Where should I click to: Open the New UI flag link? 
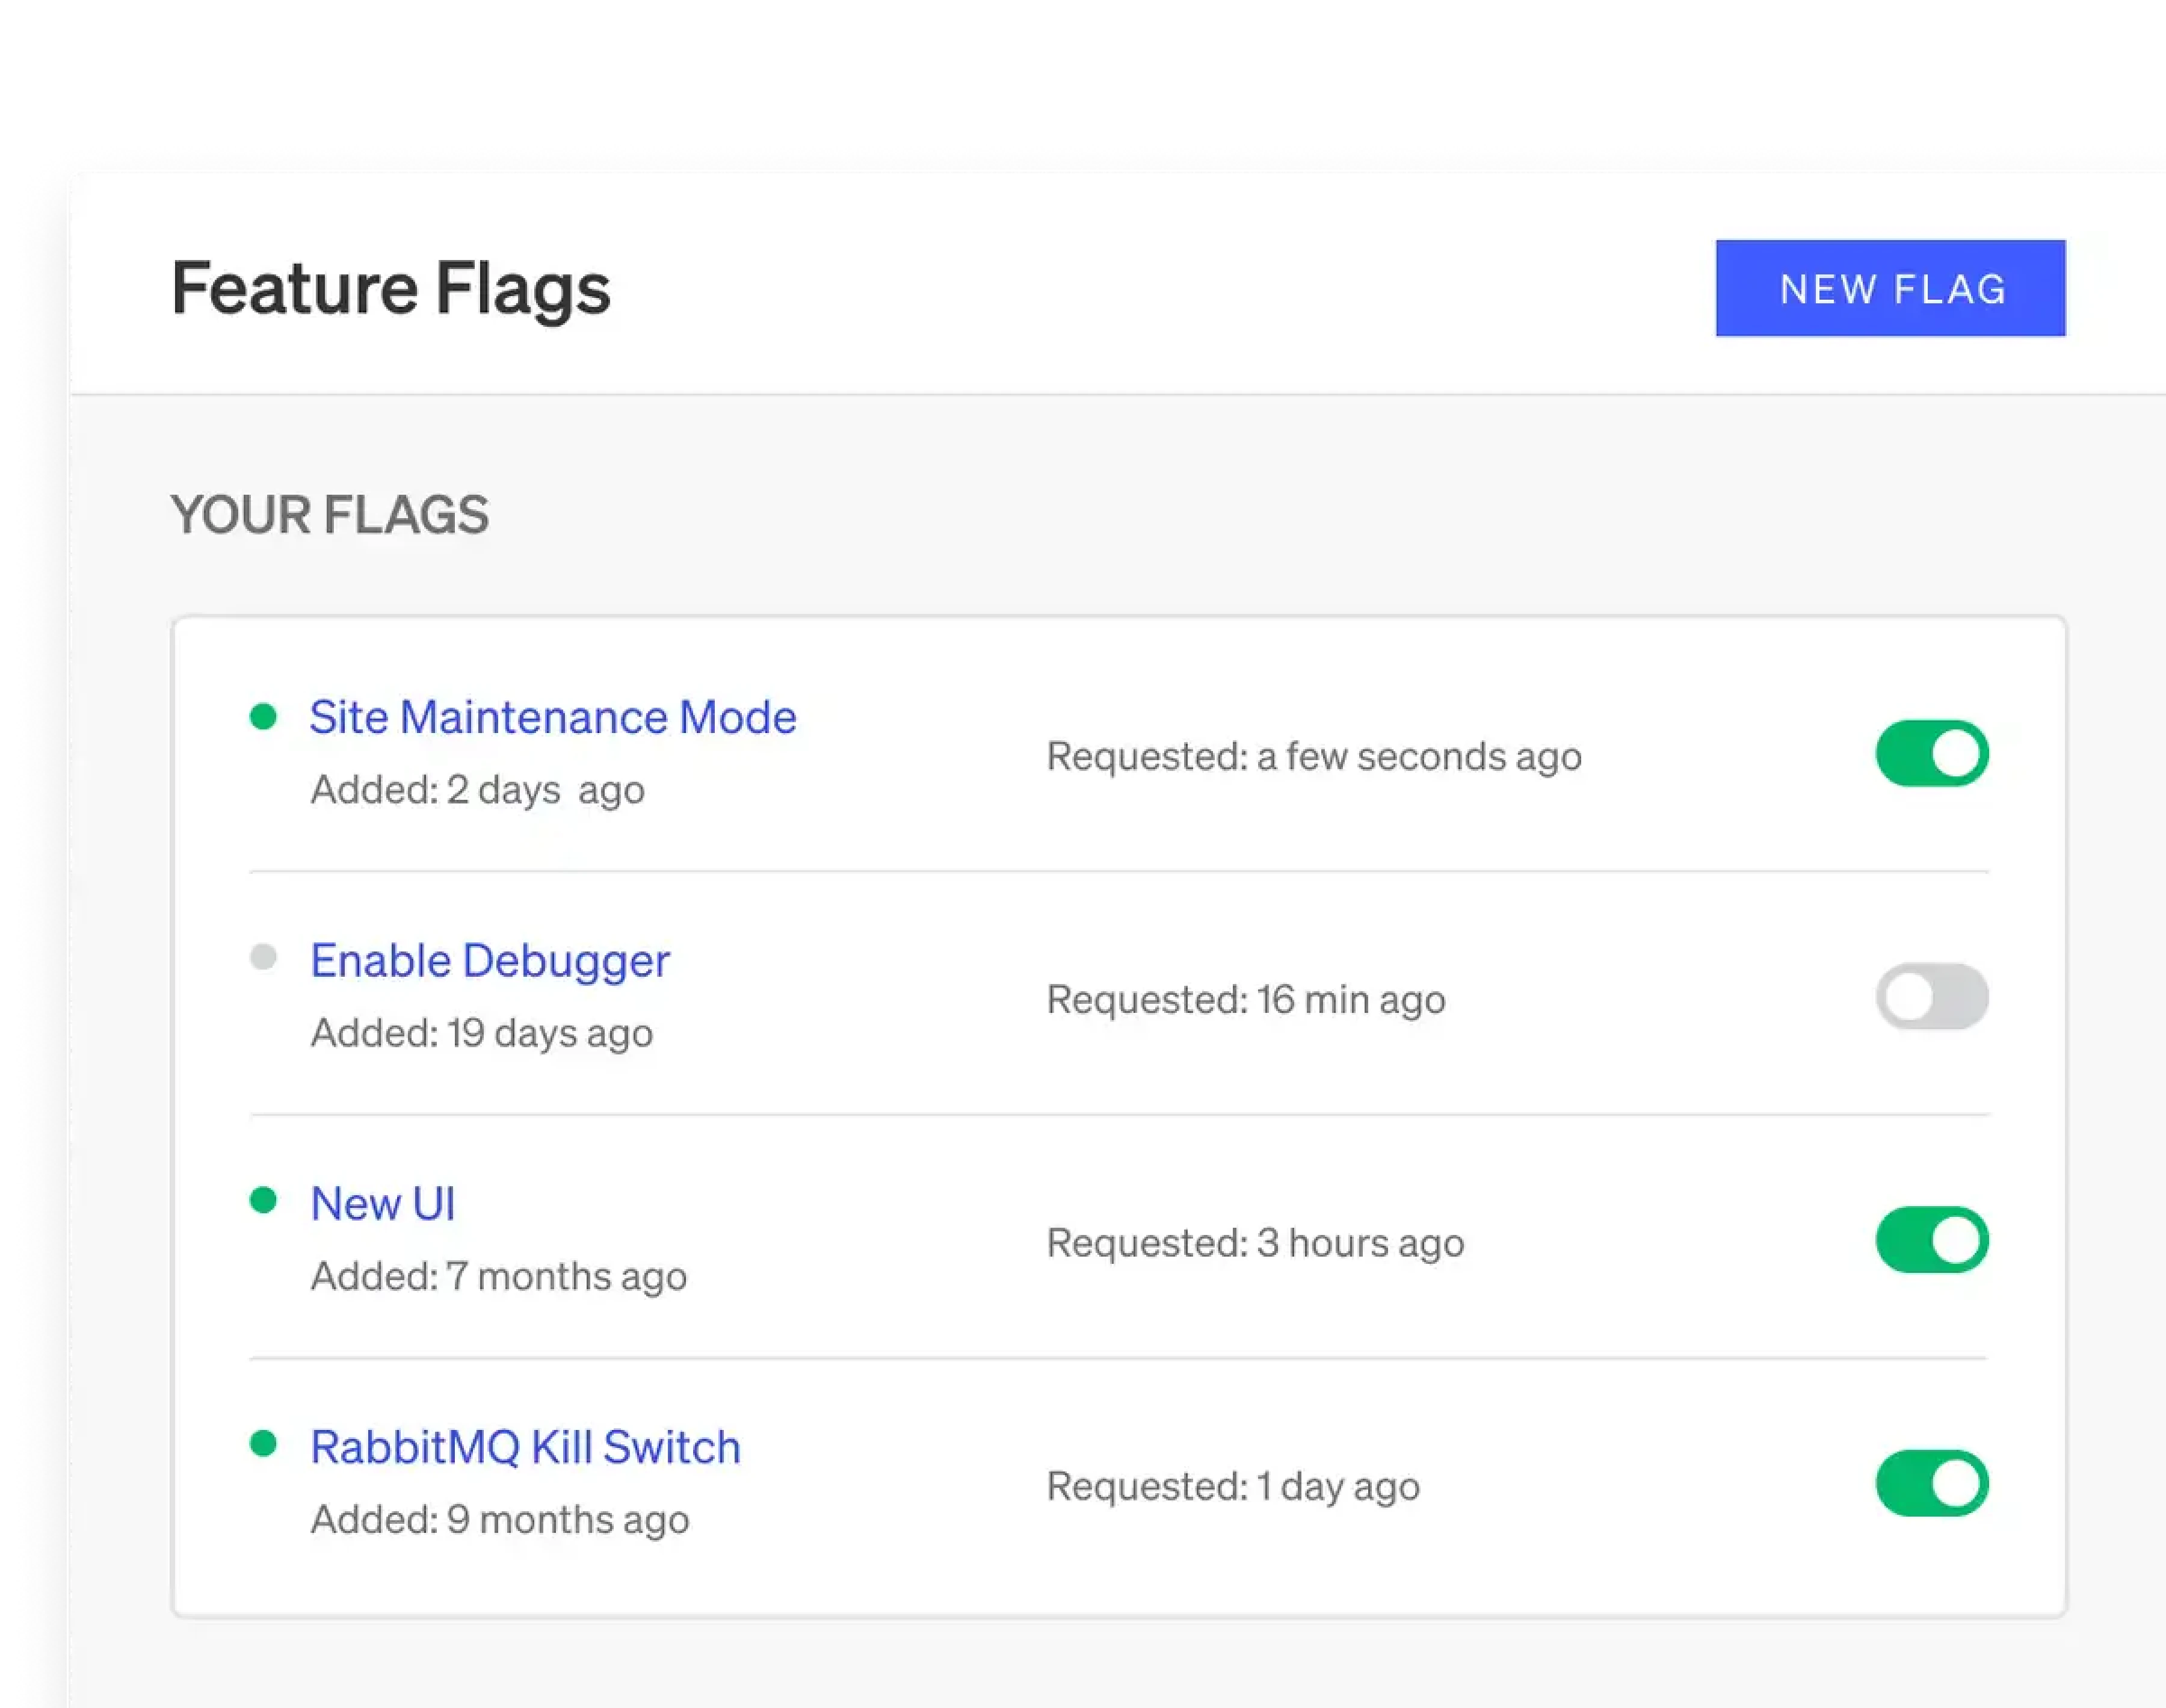tap(382, 1203)
